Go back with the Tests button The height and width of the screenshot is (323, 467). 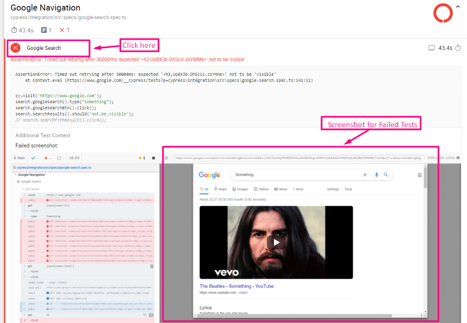coord(18,158)
